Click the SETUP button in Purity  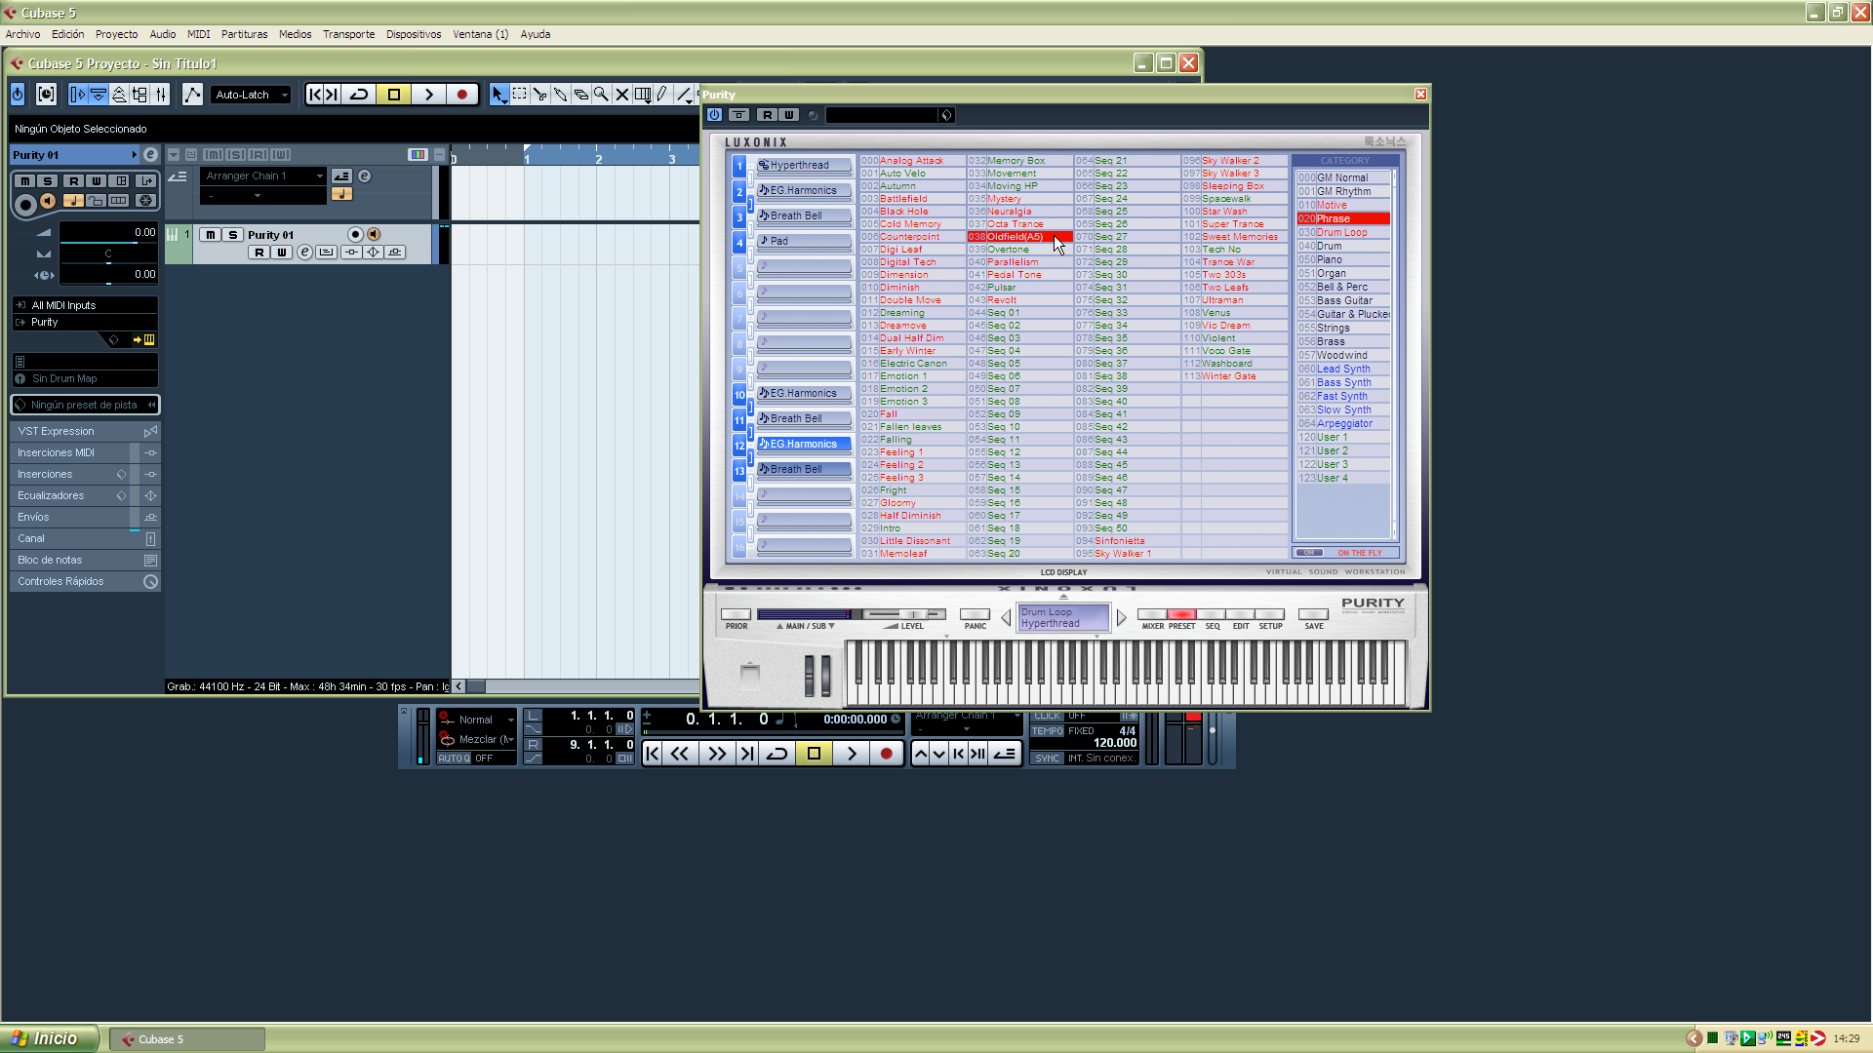point(1270,614)
